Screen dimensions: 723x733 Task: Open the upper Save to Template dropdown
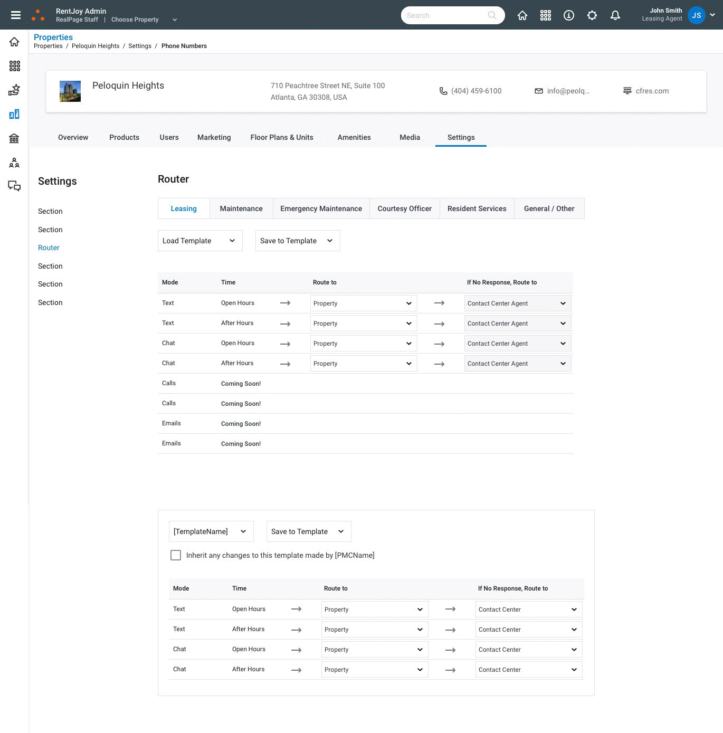click(x=298, y=241)
